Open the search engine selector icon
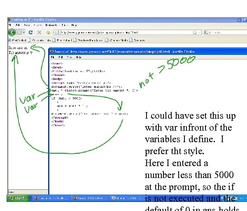Viewport: 247px width, 211px height. 207,33
